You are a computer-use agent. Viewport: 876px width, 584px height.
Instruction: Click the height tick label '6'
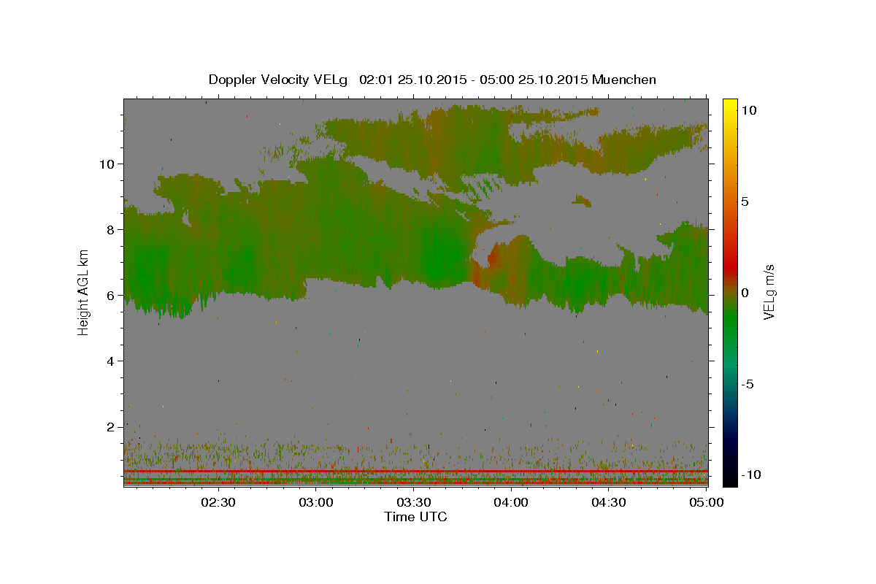pos(112,296)
